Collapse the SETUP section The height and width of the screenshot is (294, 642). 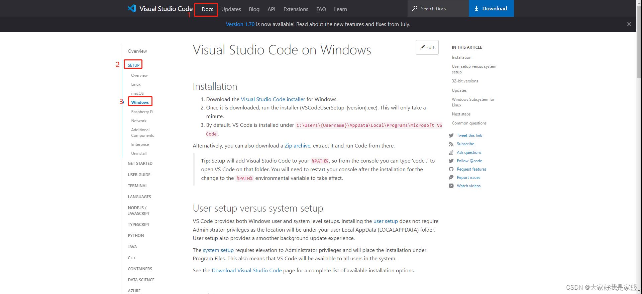point(134,65)
